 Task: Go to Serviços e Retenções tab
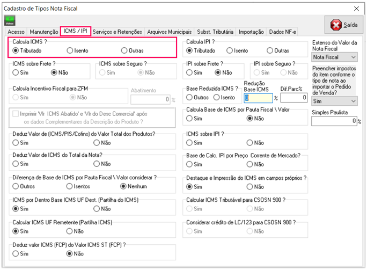[118, 32]
